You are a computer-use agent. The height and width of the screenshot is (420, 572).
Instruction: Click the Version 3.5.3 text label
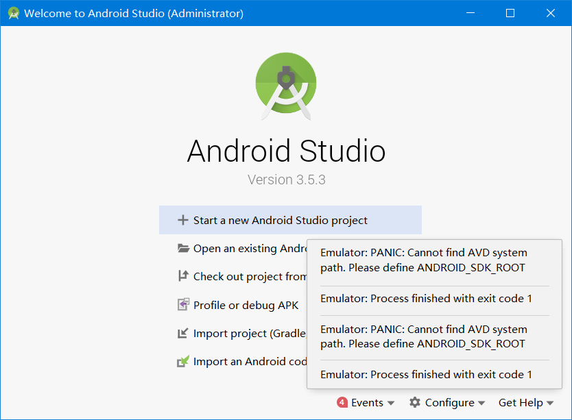click(286, 180)
